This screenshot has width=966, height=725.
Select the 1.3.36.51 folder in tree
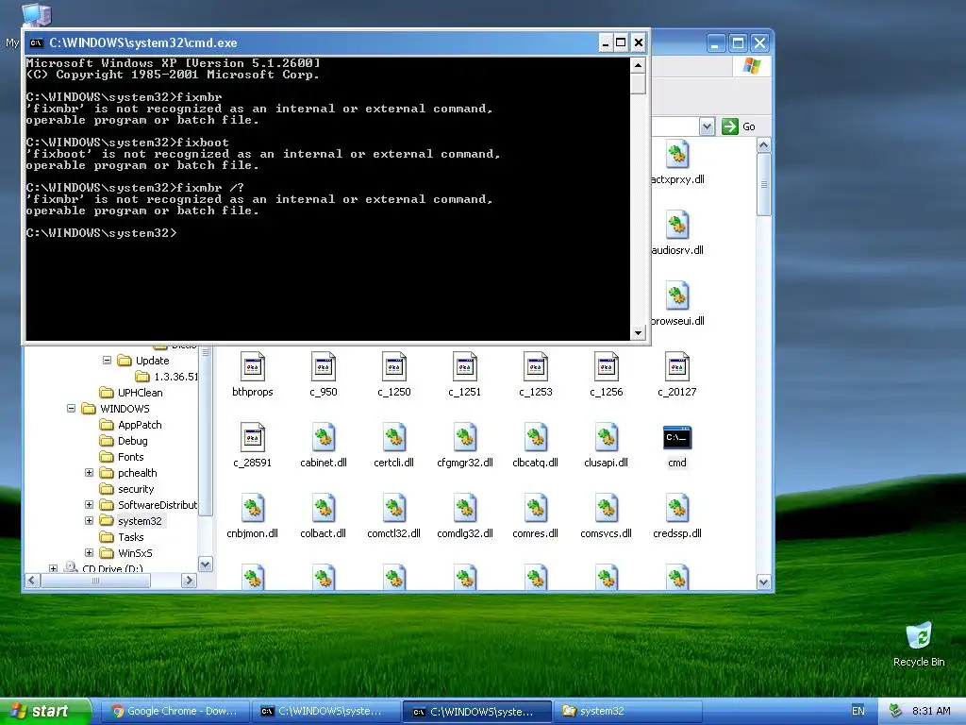click(x=167, y=376)
